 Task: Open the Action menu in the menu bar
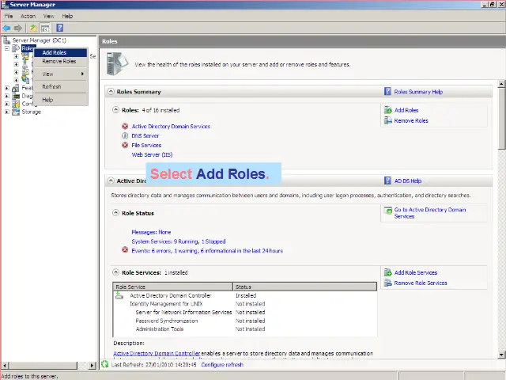[28, 16]
